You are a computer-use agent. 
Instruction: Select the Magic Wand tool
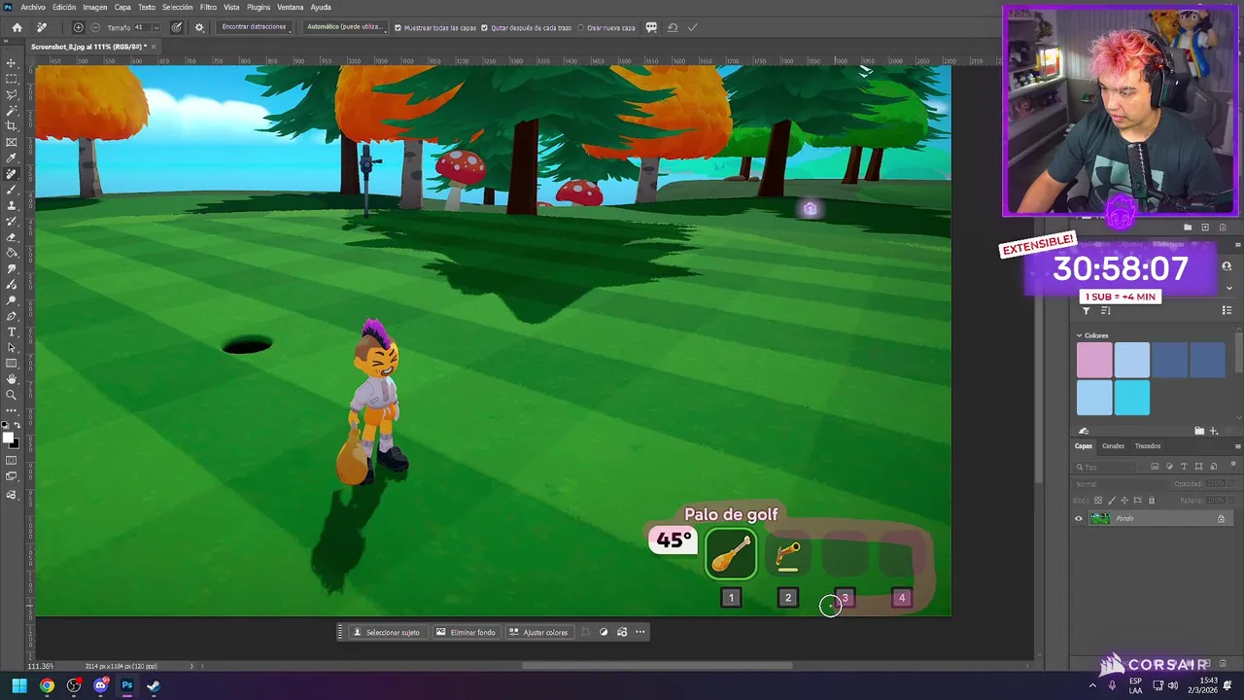coord(12,111)
